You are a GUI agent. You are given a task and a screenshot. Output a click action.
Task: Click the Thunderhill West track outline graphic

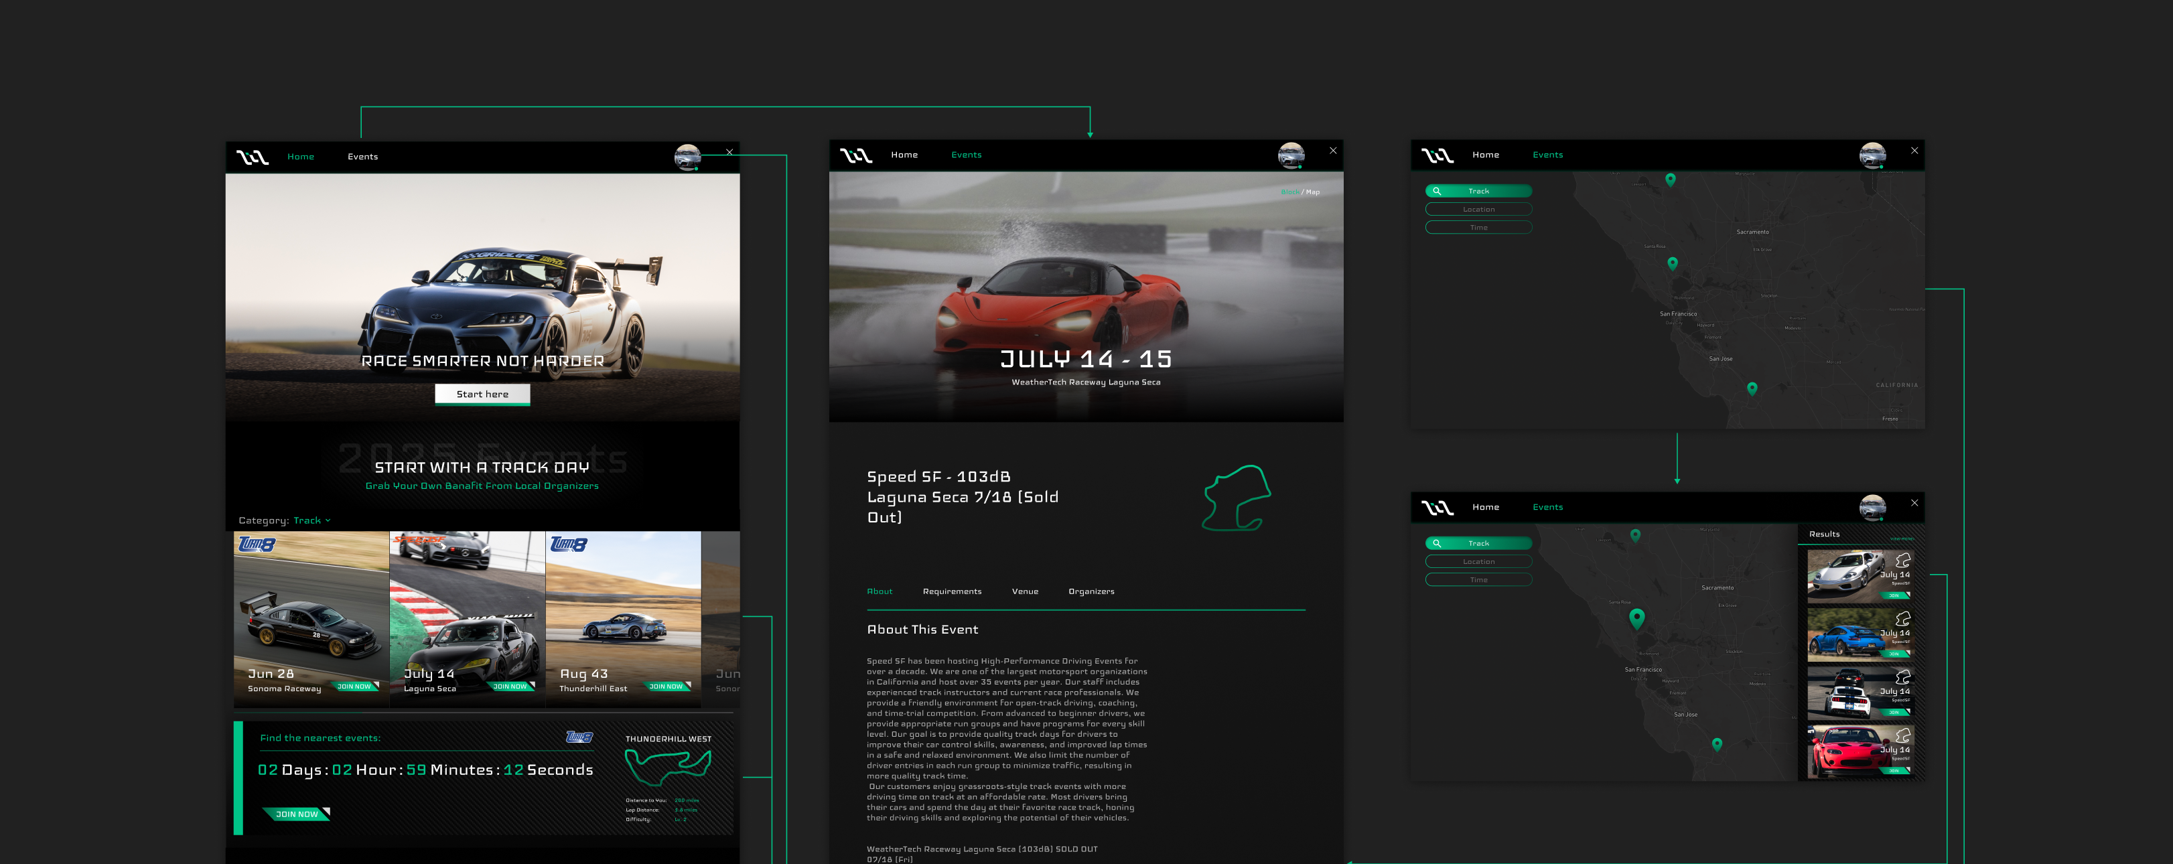[x=668, y=766]
